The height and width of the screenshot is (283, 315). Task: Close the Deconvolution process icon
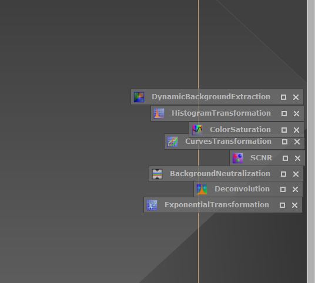[295, 189]
